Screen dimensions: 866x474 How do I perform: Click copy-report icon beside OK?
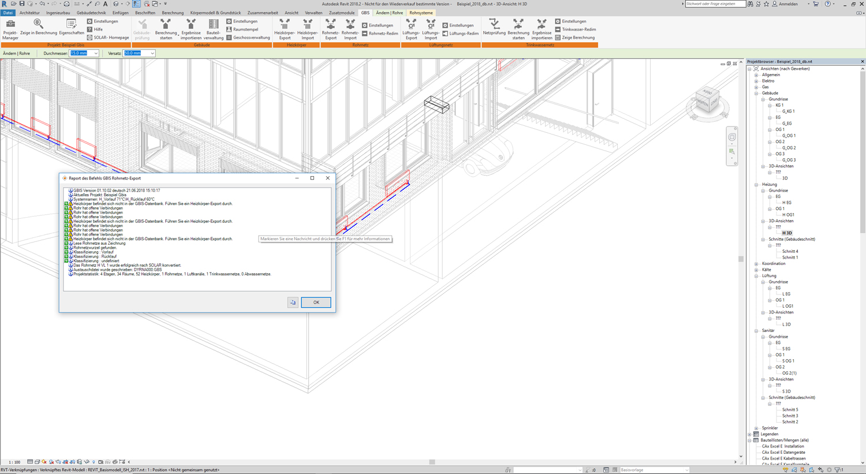click(293, 303)
